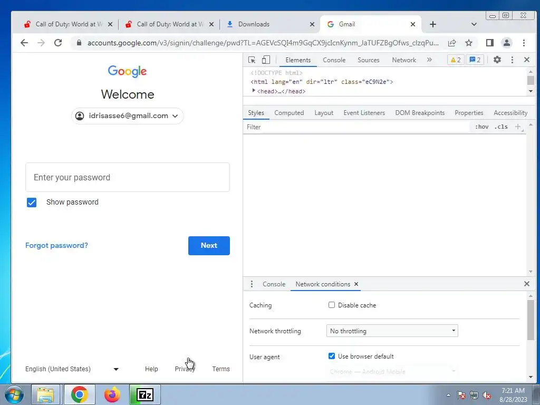Select the html lang element line
The height and width of the screenshot is (405, 540).
[x=322, y=82]
